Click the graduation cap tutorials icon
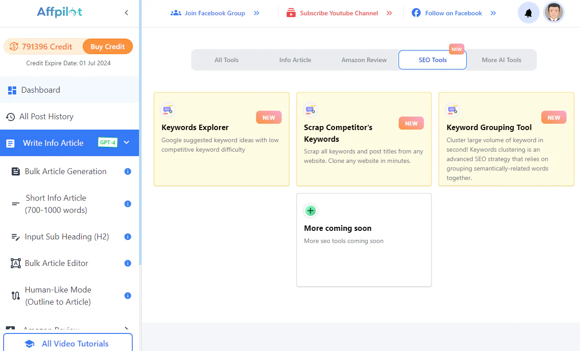The width and height of the screenshot is (580, 351). (30, 344)
